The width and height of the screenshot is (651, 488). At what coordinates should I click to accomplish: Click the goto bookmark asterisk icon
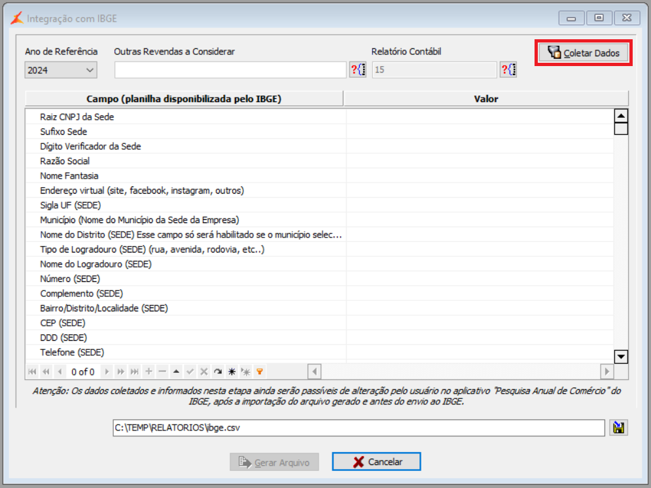click(x=246, y=372)
